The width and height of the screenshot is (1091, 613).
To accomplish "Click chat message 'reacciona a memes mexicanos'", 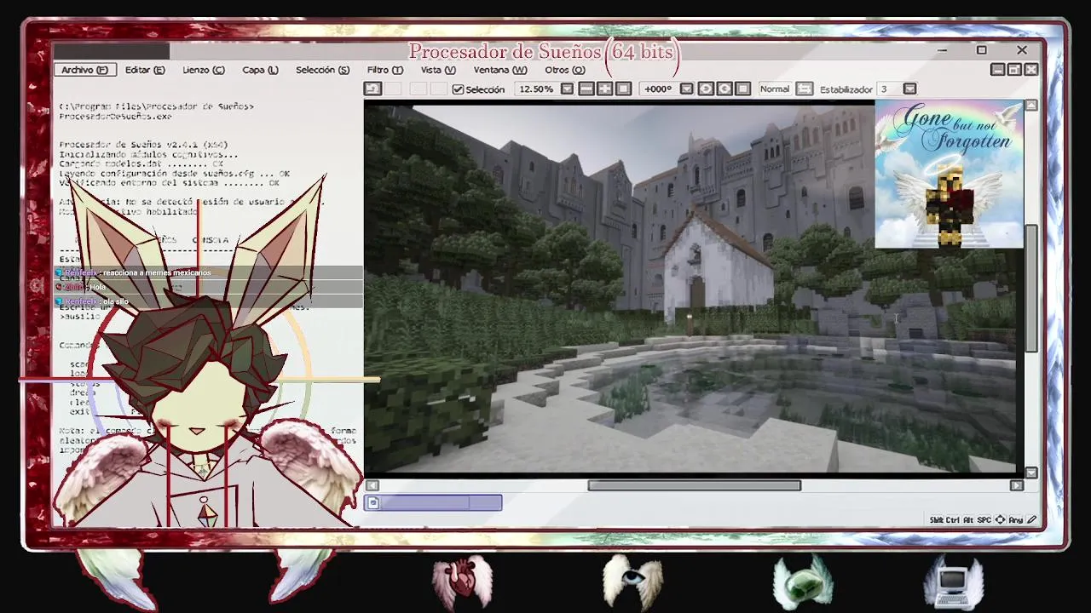I will (157, 273).
